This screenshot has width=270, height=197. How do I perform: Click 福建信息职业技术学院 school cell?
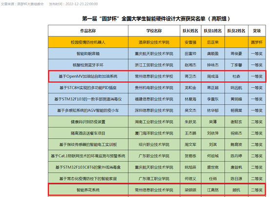(x=154, y=99)
